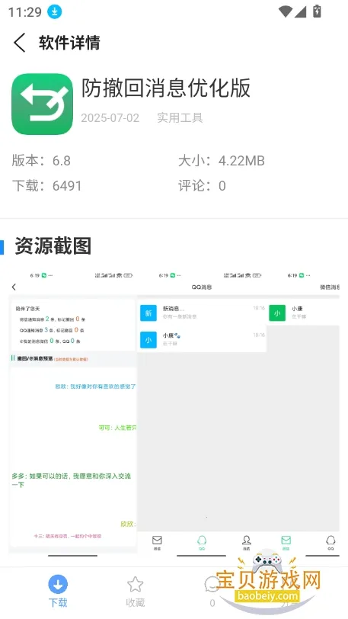Tap the Wi-Fi signal icon in status bar

pyautogui.click(x=285, y=11)
